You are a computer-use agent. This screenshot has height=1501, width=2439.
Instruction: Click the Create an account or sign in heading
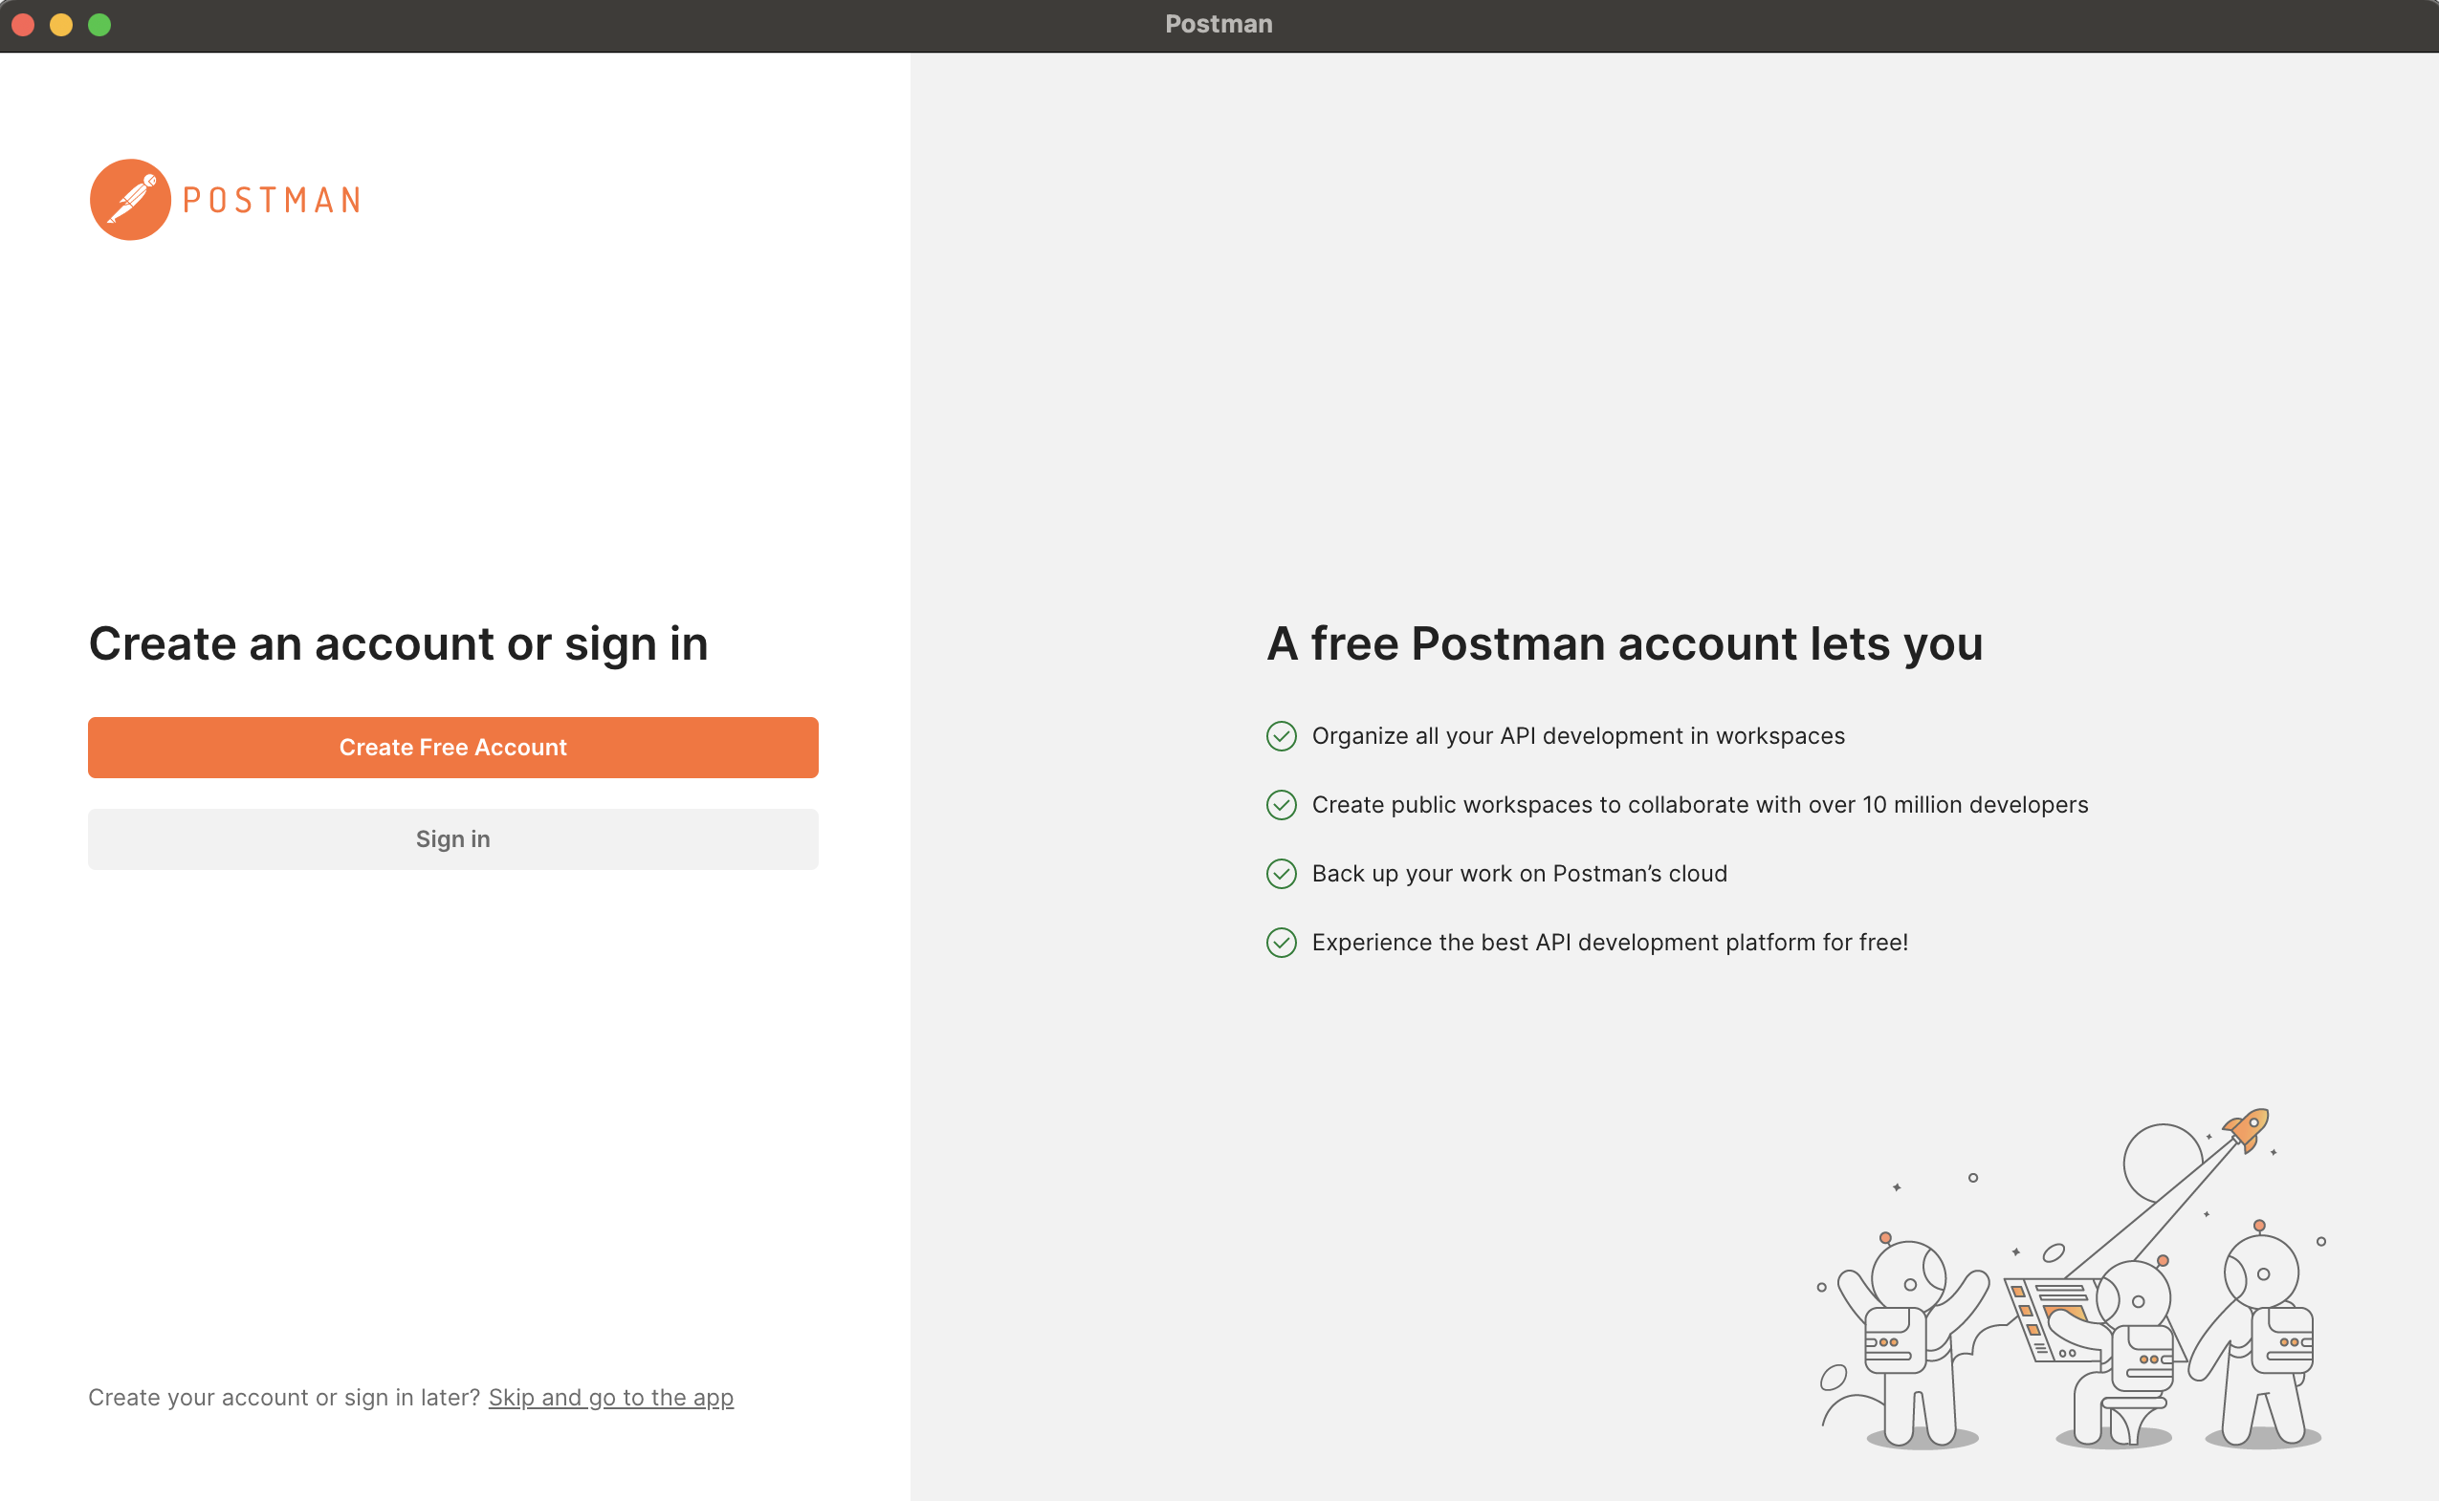click(x=398, y=644)
